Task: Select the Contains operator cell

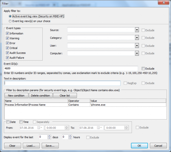Action: pos(79,105)
